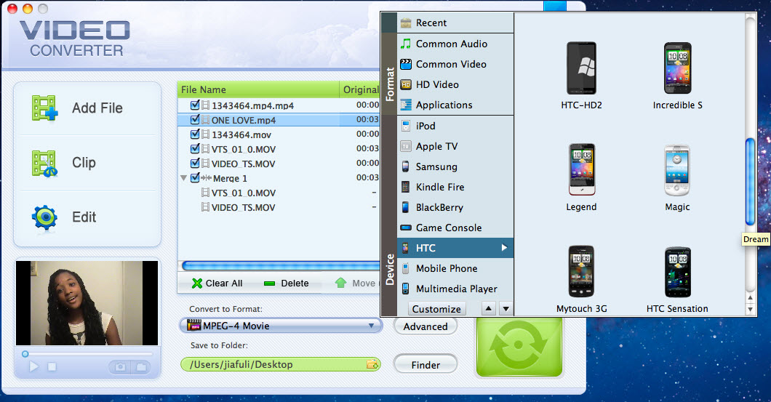Click the Stop button under the preview
The height and width of the screenshot is (402, 771).
coord(52,366)
